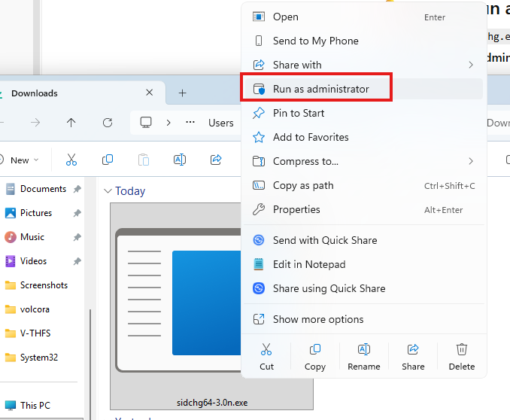The image size is (510, 420).
Task: Click the Copy icon in Explorer toolbar
Action: (108, 160)
